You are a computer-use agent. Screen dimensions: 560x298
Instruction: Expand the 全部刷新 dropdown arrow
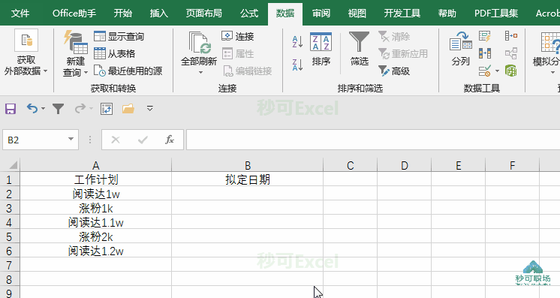click(x=200, y=73)
